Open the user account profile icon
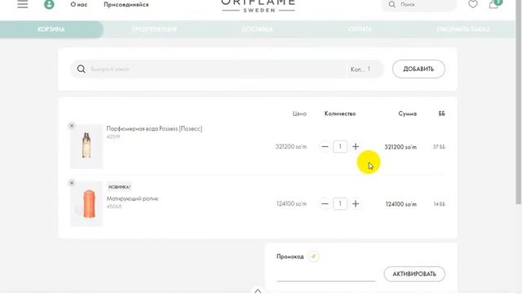The width and height of the screenshot is (522, 294). pyautogui.click(x=49, y=4)
